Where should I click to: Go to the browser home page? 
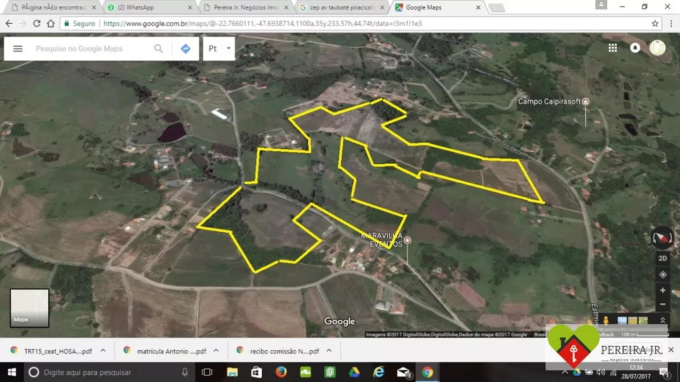(51, 23)
